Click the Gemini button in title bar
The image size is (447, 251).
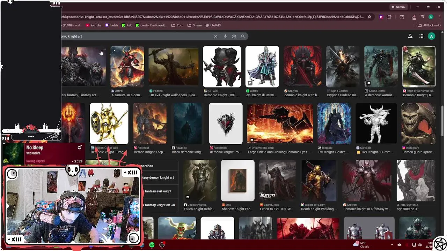coord(398,7)
